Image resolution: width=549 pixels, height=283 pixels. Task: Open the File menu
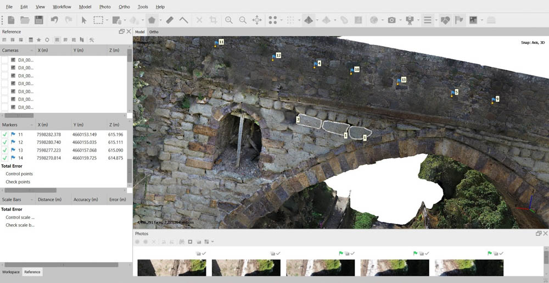(9, 7)
